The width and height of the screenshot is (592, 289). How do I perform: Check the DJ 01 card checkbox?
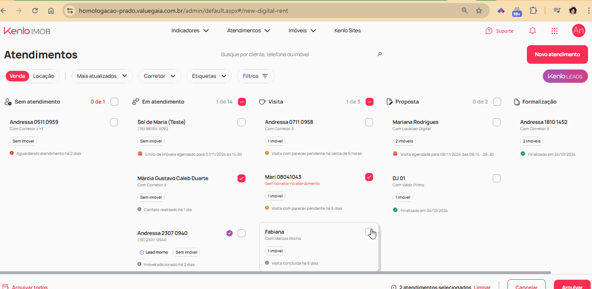pos(497,178)
